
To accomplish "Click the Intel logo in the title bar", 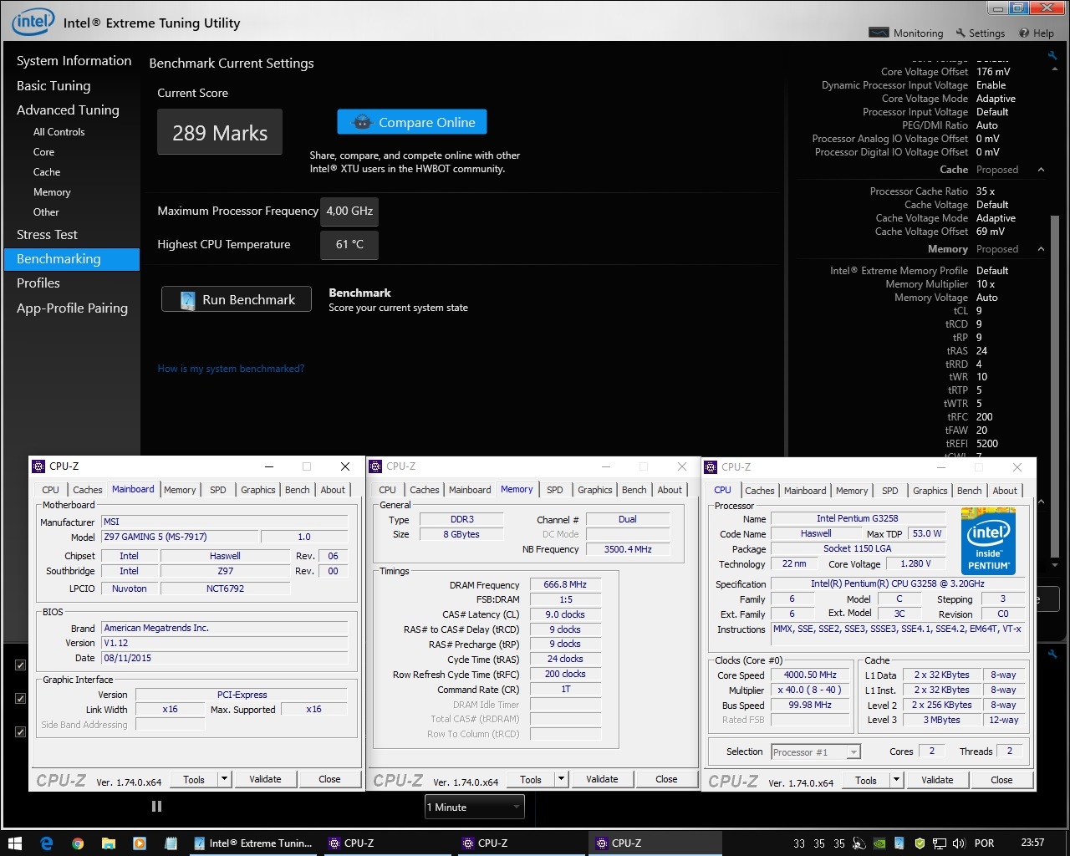I will pos(33,22).
